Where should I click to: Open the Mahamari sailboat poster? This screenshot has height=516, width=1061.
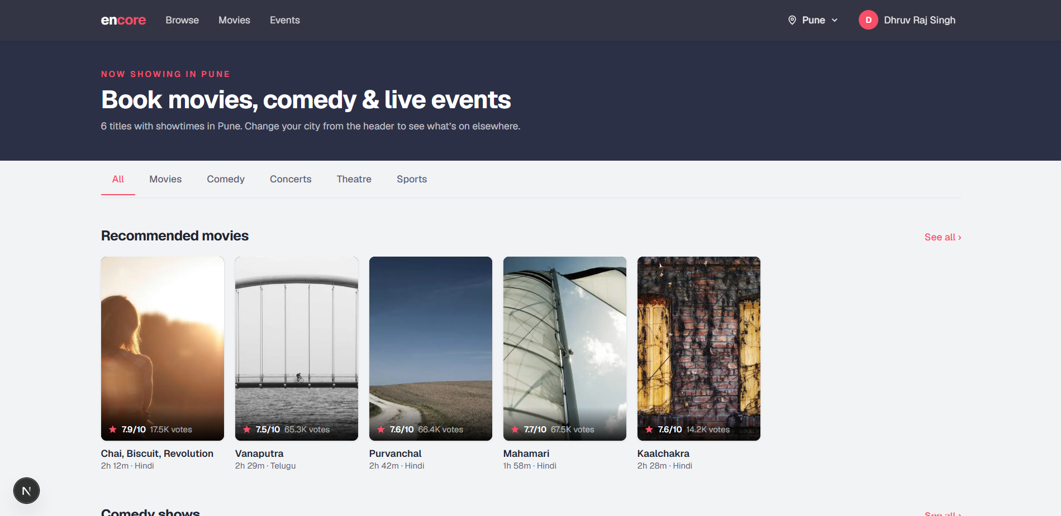point(565,349)
